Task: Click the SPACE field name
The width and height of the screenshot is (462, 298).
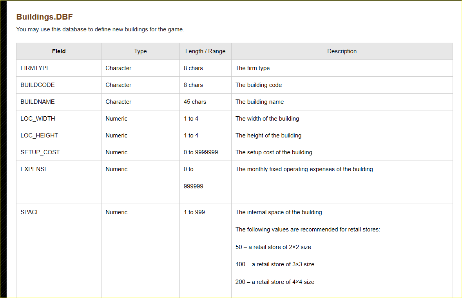Action: pos(30,212)
